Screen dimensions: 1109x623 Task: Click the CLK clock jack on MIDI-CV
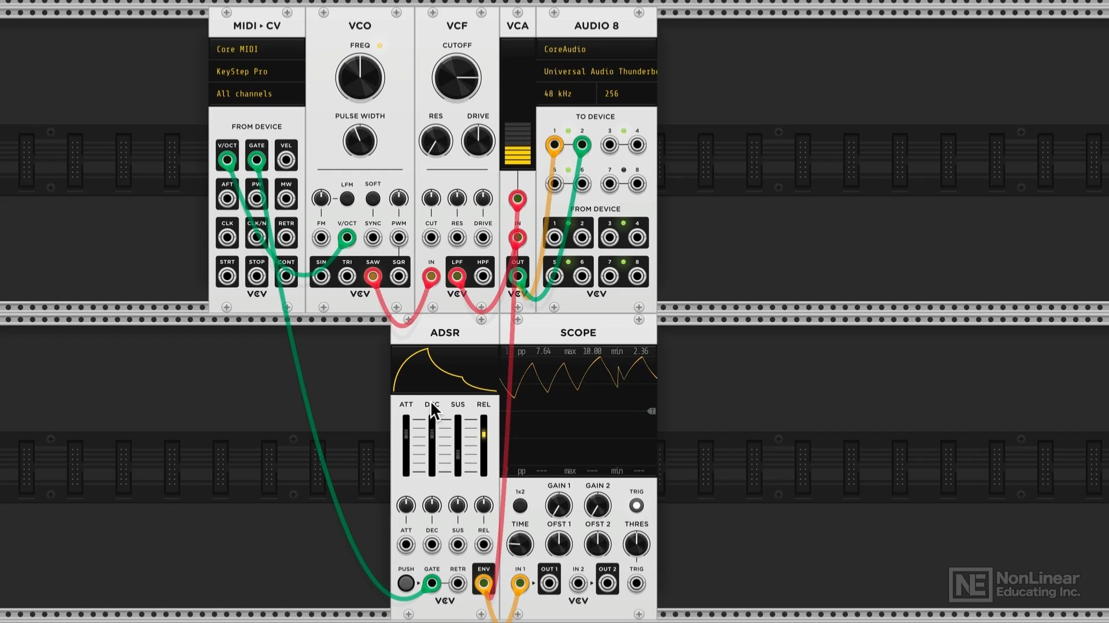pos(227,237)
